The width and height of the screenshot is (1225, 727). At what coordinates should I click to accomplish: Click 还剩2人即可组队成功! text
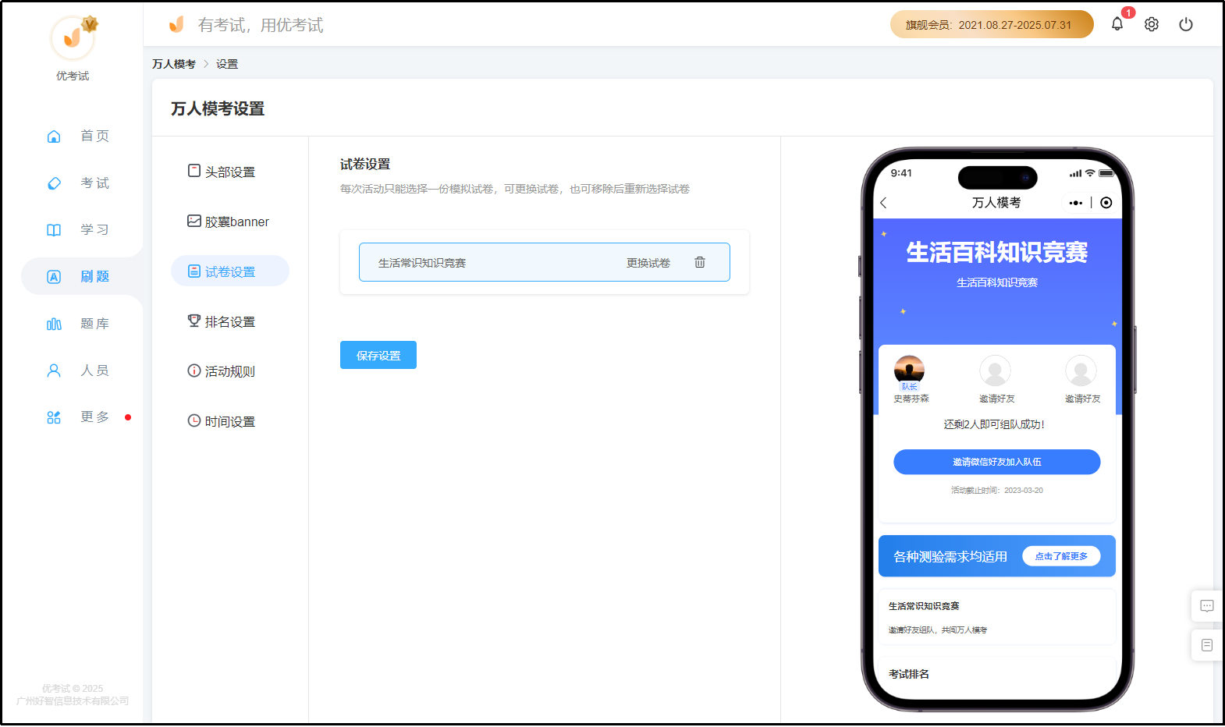tap(994, 424)
